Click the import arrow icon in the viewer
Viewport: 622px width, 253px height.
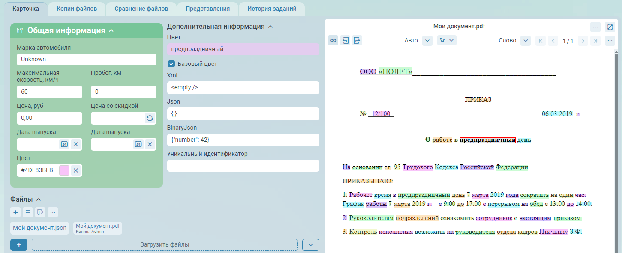pos(345,41)
